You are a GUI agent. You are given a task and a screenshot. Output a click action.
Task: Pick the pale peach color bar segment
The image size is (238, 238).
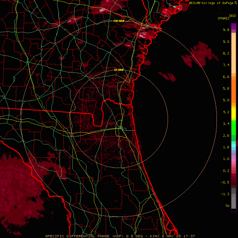(x=234, y=55)
